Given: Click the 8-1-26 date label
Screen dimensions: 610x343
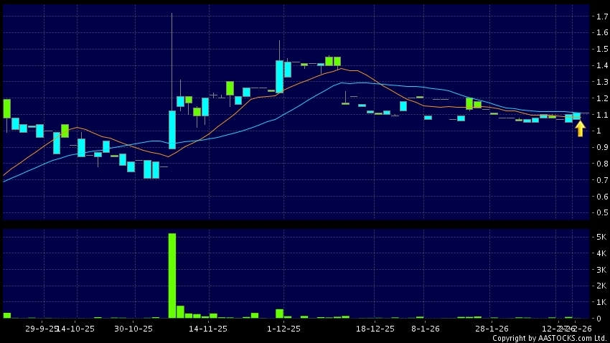Looking at the screenshot, I should pyautogui.click(x=425, y=328).
